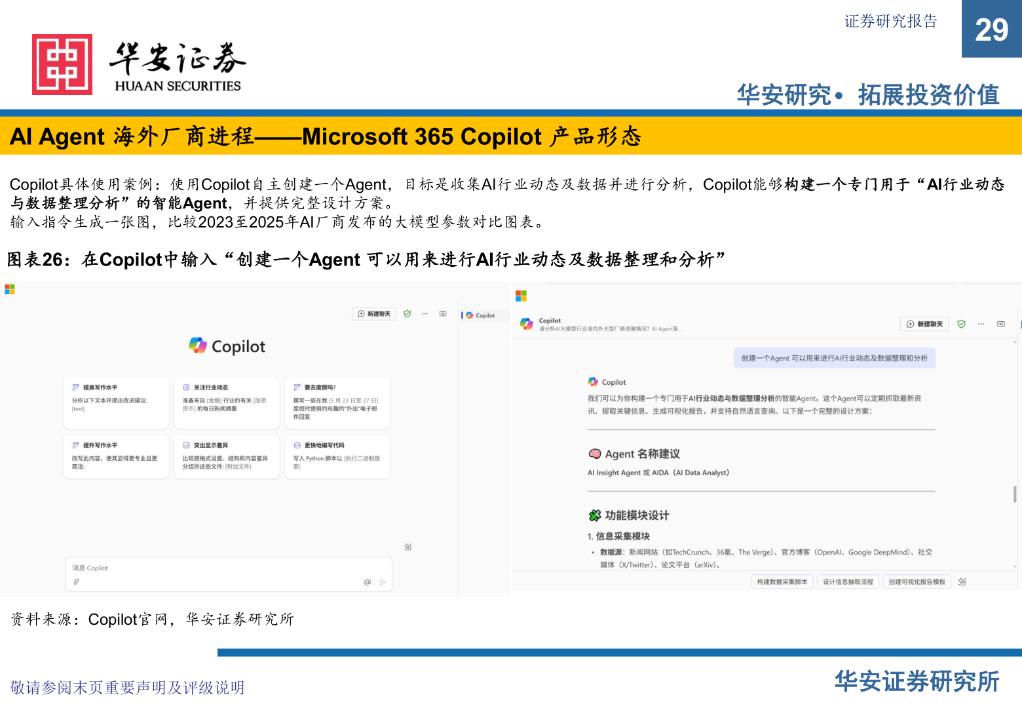The width and height of the screenshot is (1022, 708).
Task: Open the privacy shield icon on Copilot start page
Action: 407,314
